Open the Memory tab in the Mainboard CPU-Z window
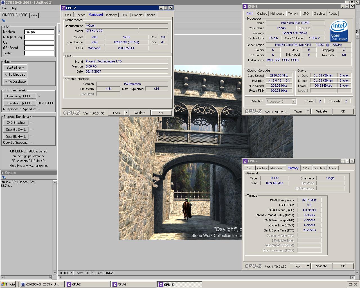 (111, 15)
